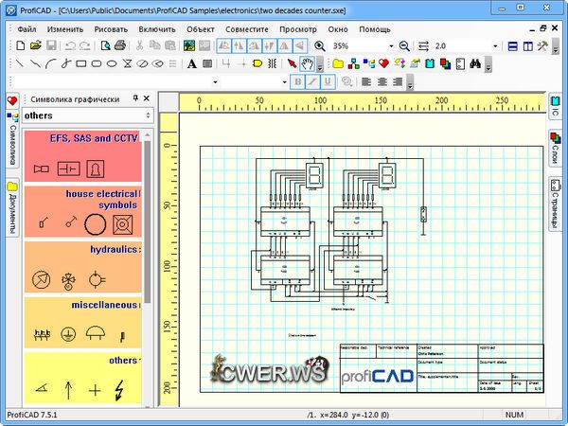Select the lightning bolt symbol
568x426 pixels.
(118, 389)
